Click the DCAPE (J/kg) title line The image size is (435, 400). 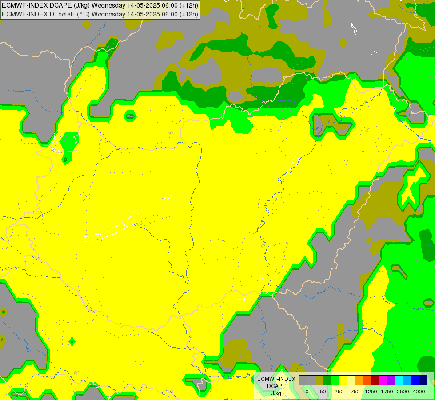(100, 5)
